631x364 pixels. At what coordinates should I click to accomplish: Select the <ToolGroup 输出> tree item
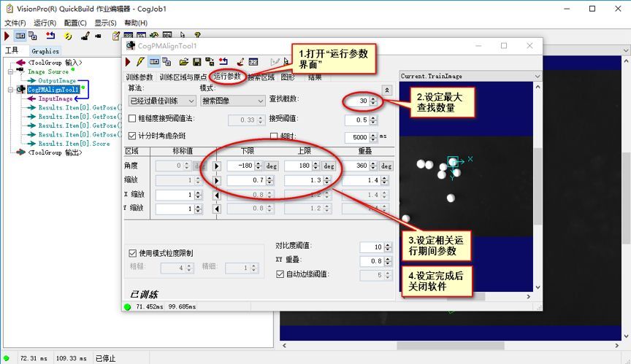point(55,152)
